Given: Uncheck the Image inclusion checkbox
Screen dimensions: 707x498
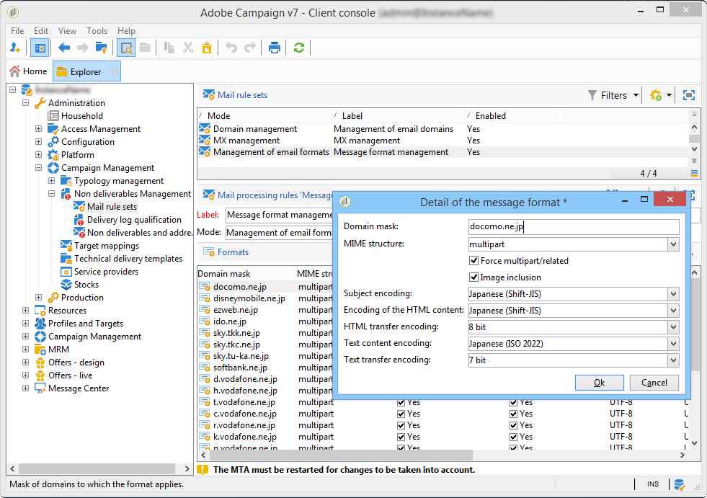Looking at the screenshot, I should [x=473, y=277].
